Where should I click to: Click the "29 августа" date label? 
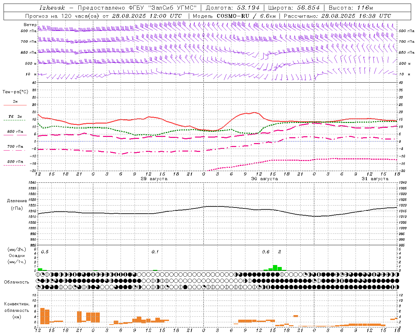coord(154,179)
